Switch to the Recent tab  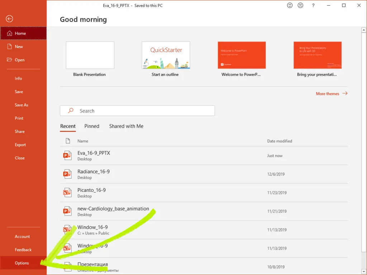point(68,126)
